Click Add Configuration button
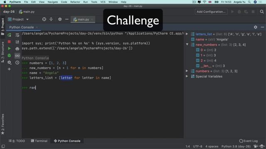Viewport: 266px width, 149px height. tap(211, 12)
